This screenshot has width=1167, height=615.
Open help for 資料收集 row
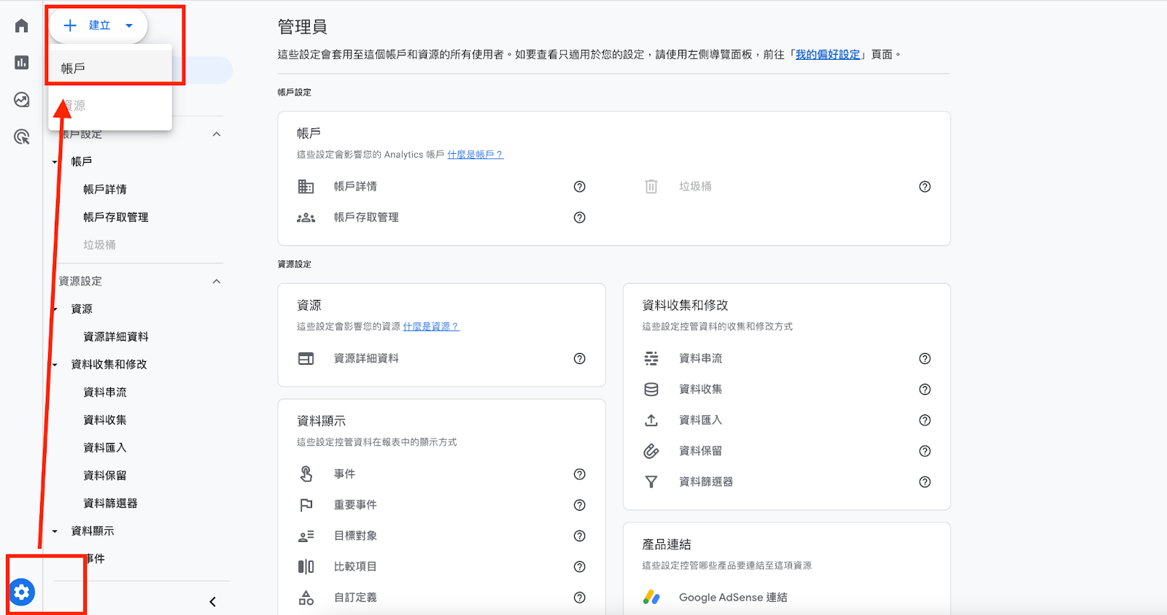(925, 390)
